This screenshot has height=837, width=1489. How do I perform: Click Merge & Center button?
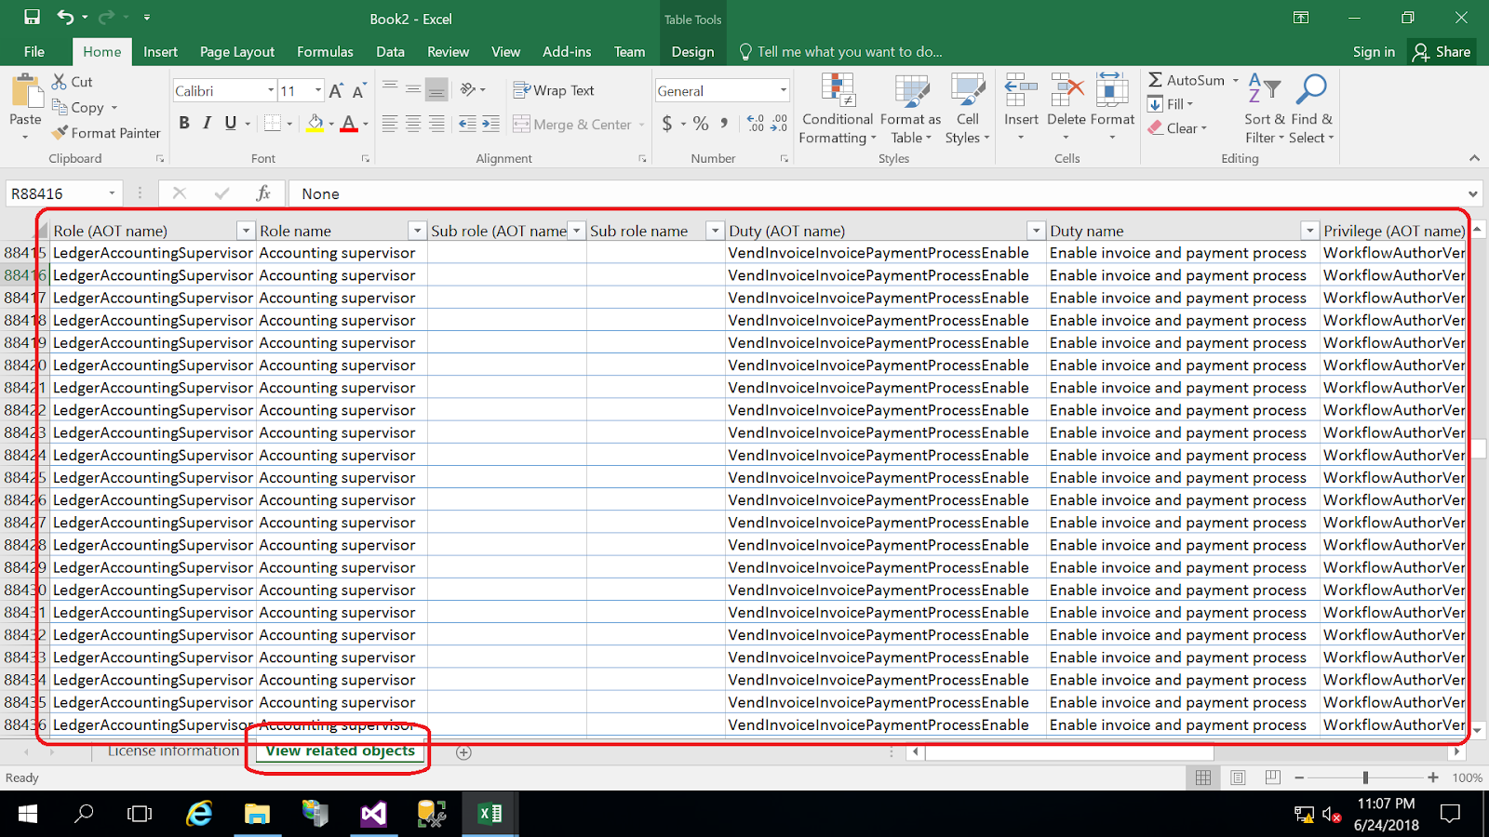click(572, 124)
